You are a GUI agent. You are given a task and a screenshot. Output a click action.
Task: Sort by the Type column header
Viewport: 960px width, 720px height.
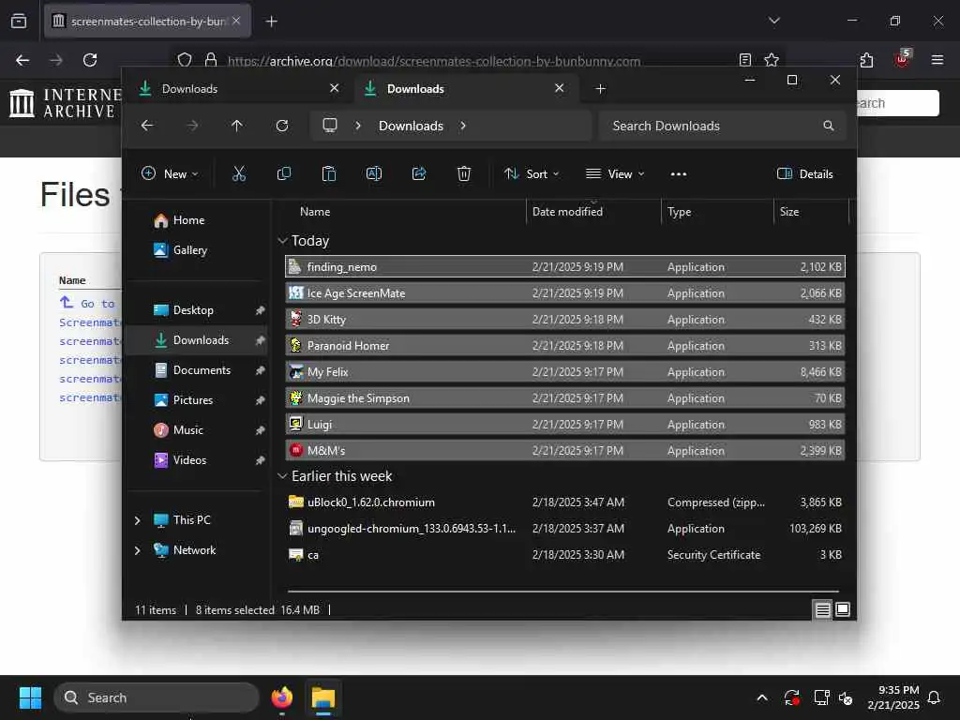(x=717, y=212)
